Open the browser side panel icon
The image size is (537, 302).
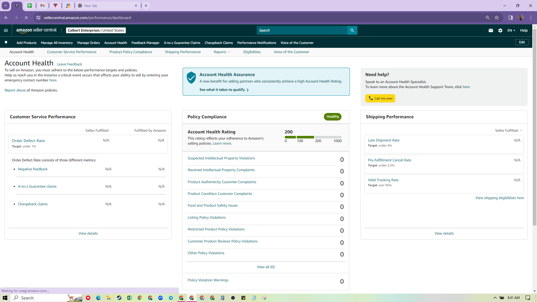511,18
